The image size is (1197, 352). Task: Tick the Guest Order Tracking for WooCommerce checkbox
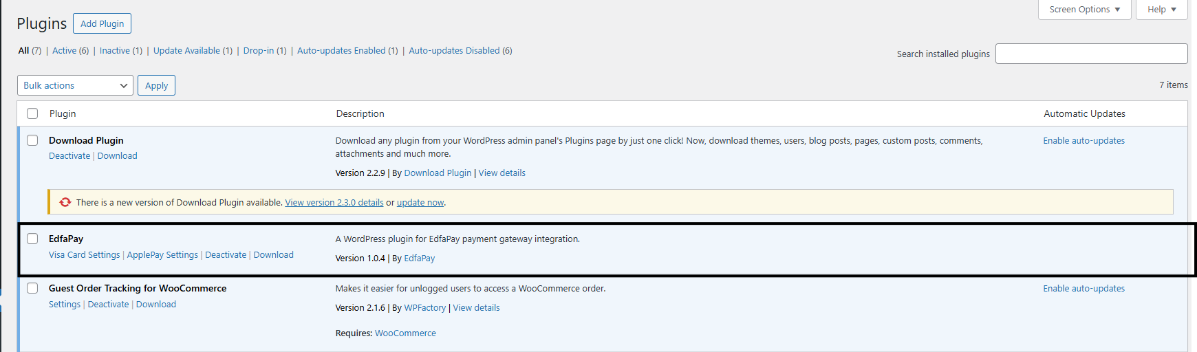click(32, 288)
